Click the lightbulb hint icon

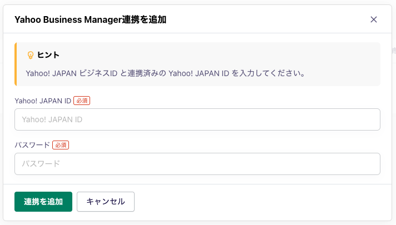click(31, 56)
